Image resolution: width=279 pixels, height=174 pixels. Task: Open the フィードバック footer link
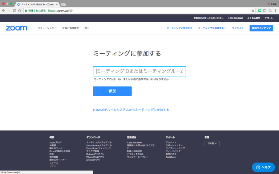173,151
